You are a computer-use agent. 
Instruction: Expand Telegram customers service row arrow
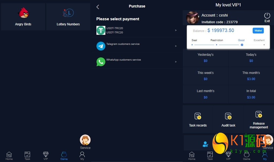click(x=176, y=46)
